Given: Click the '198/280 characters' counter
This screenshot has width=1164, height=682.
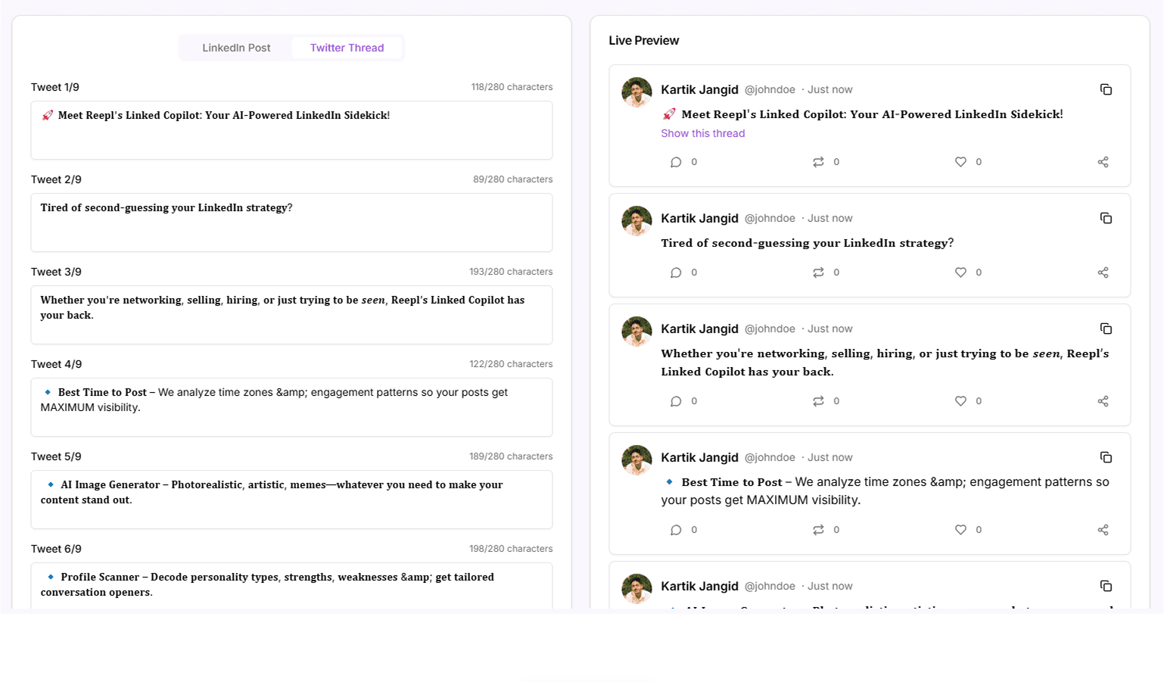Looking at the screenshot, I should coord(511,549).
